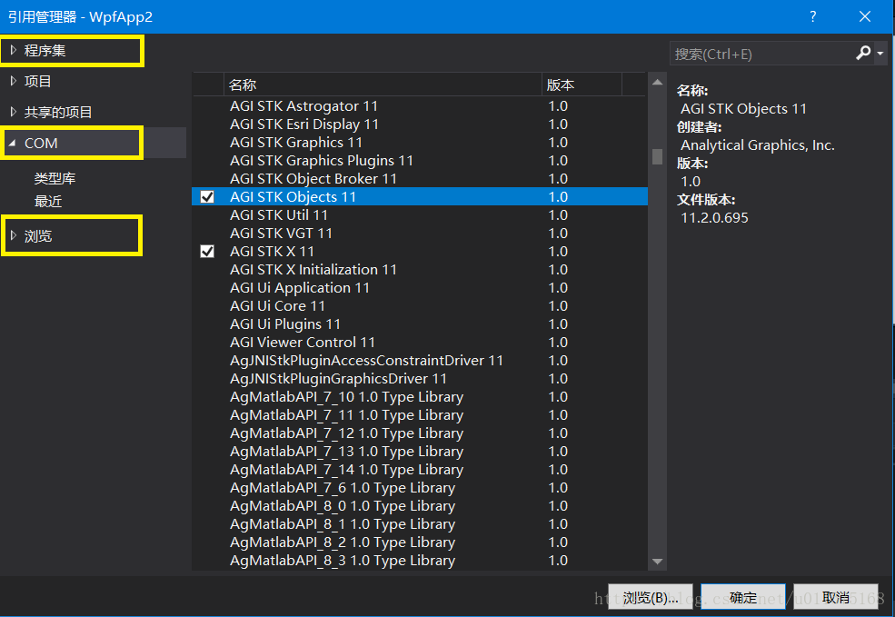Open search options dropdown arrow
Image resolution: width=895 pixels, height=617 pixels.
click(x=880, y=54)
